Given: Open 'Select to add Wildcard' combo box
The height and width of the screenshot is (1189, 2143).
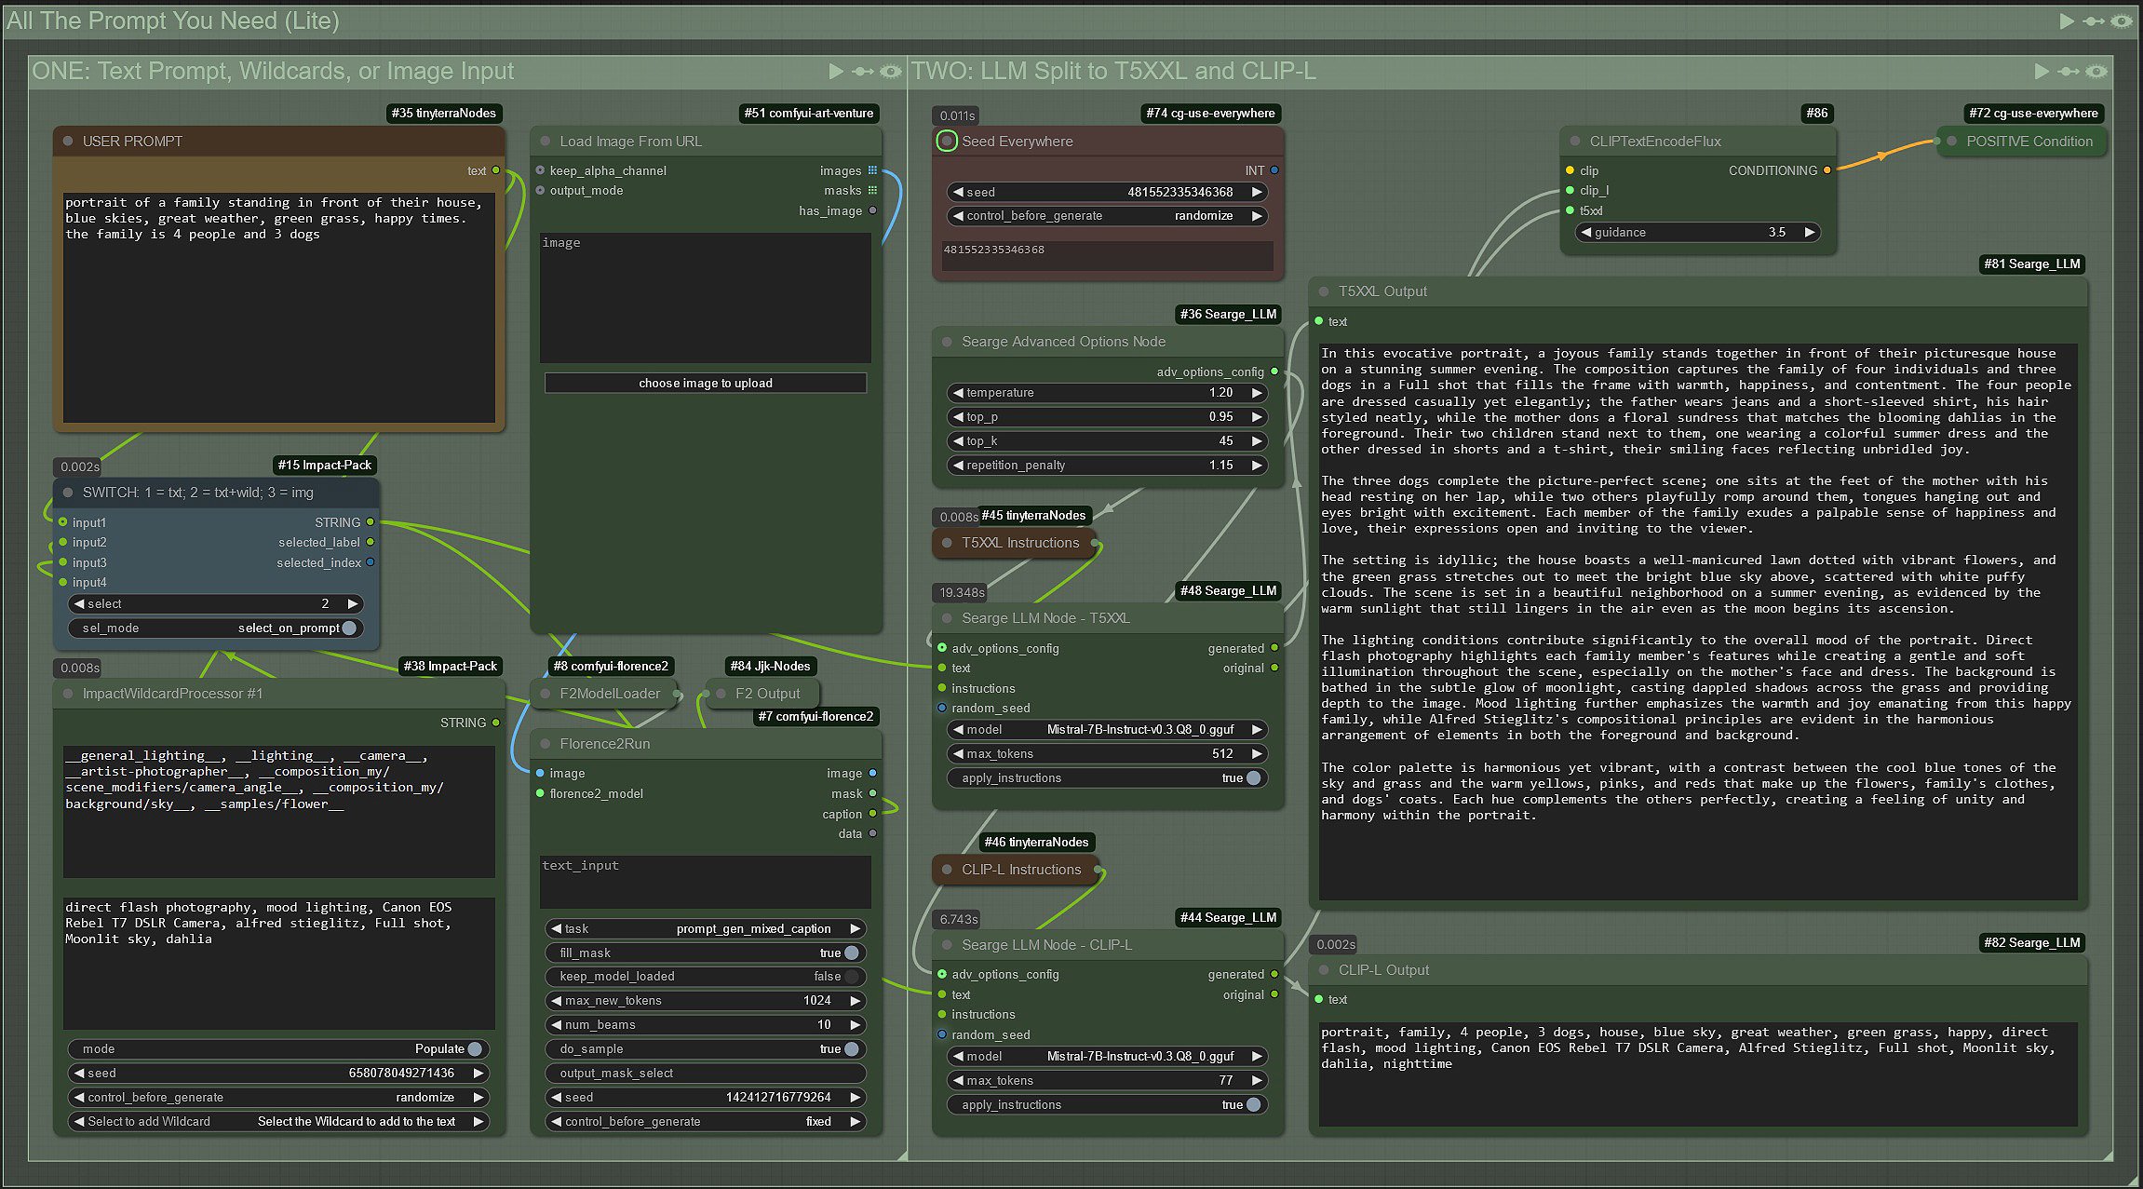Looking at the screenshot, I should click(277, 1121).
